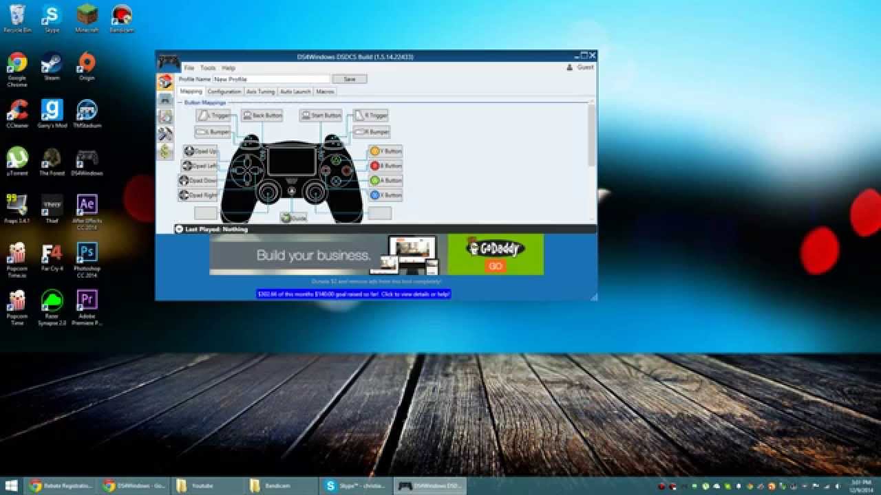The height and width of the screenshot is (495, 881).
Task: Switch to the Mapping tab
Action: tap(191, 91)
